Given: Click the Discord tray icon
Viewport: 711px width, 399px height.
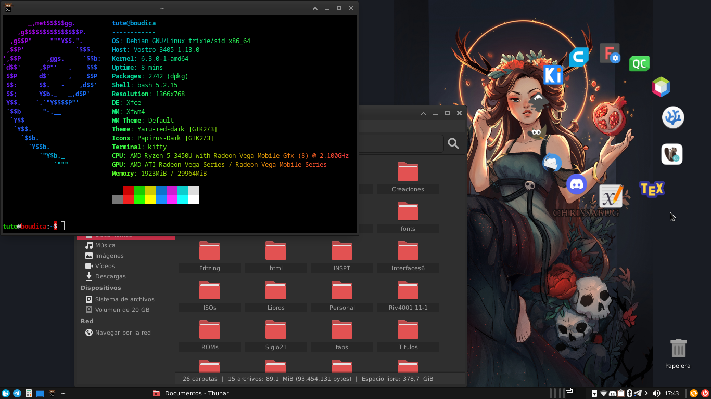Looking at the screenshot, I should pyautogui.click(x=613, y=393).
